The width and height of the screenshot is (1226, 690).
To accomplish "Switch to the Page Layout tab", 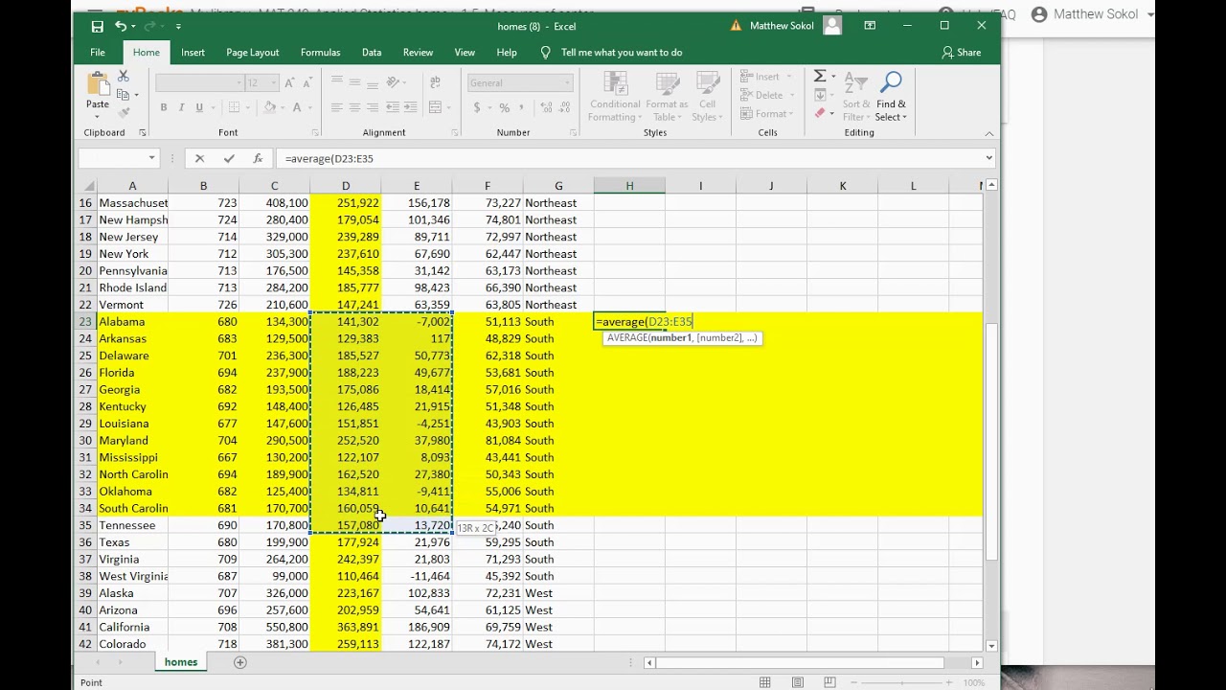I will coord(253,53).
